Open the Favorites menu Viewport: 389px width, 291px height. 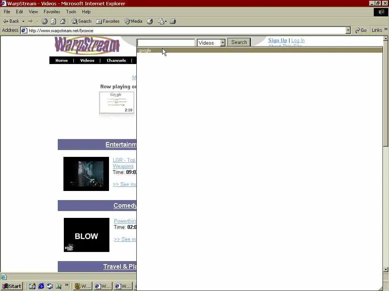[x=52, y=12]
